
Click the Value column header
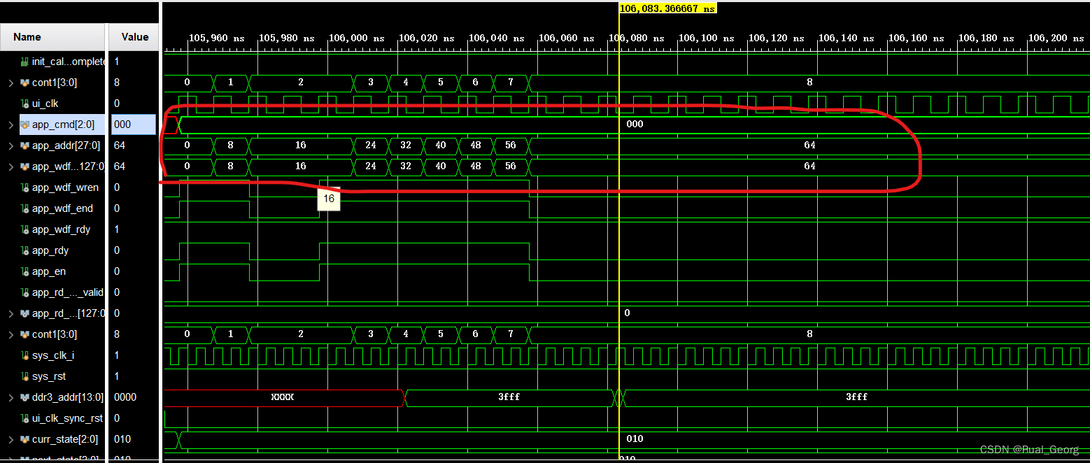[x=133, y=37]
